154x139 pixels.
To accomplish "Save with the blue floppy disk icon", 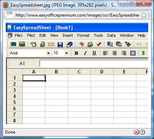I will (x=60, y=45).
